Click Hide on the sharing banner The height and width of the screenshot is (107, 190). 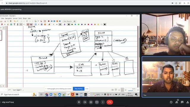click(x=87, y=89)
